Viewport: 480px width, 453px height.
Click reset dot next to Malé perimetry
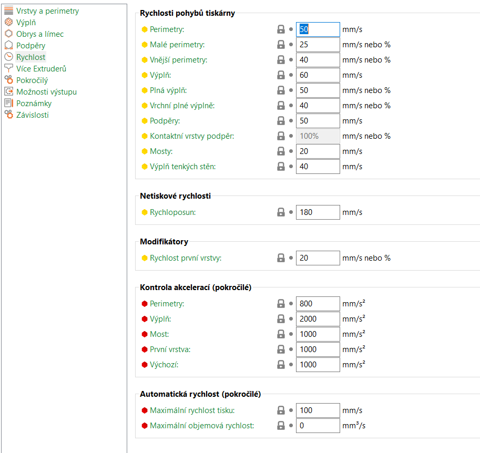pos(291,45)
